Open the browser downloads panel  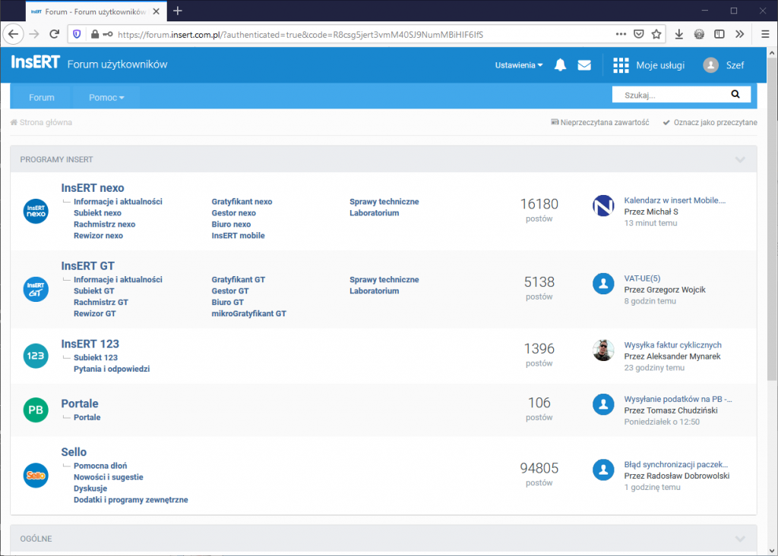click(678, 34)
